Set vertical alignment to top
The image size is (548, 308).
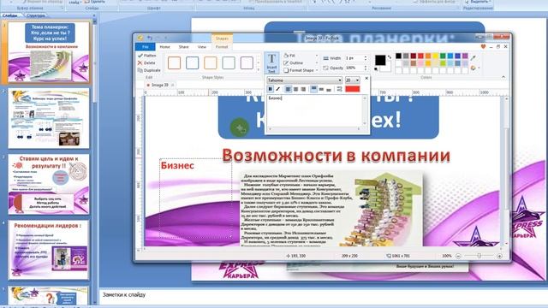(314, 89)
